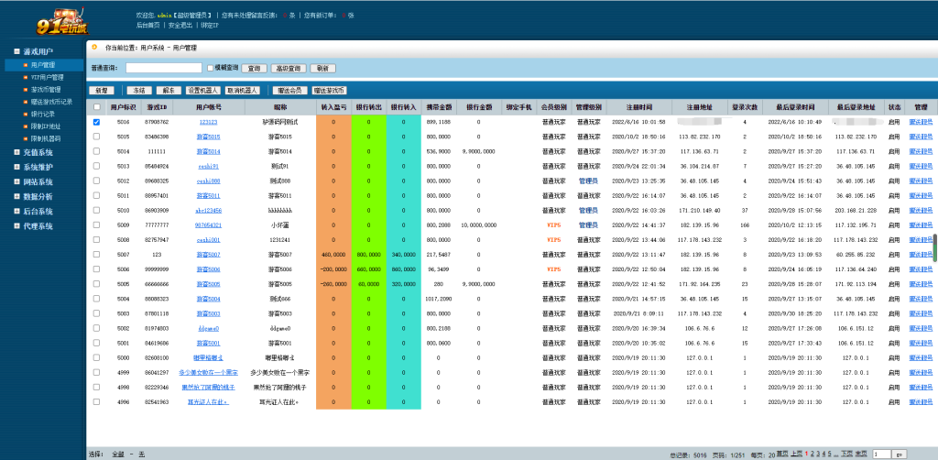The height and width of the screenshot is (460, 938).
Task: Click the page number input field
Action: click(x=881, y=454)
